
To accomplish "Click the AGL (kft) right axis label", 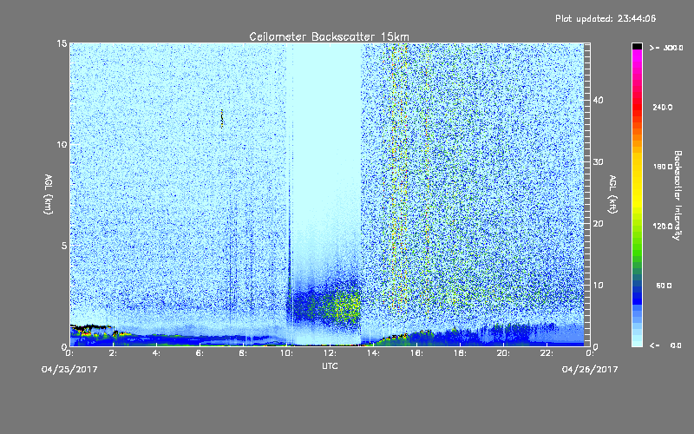I will [612, 194].
